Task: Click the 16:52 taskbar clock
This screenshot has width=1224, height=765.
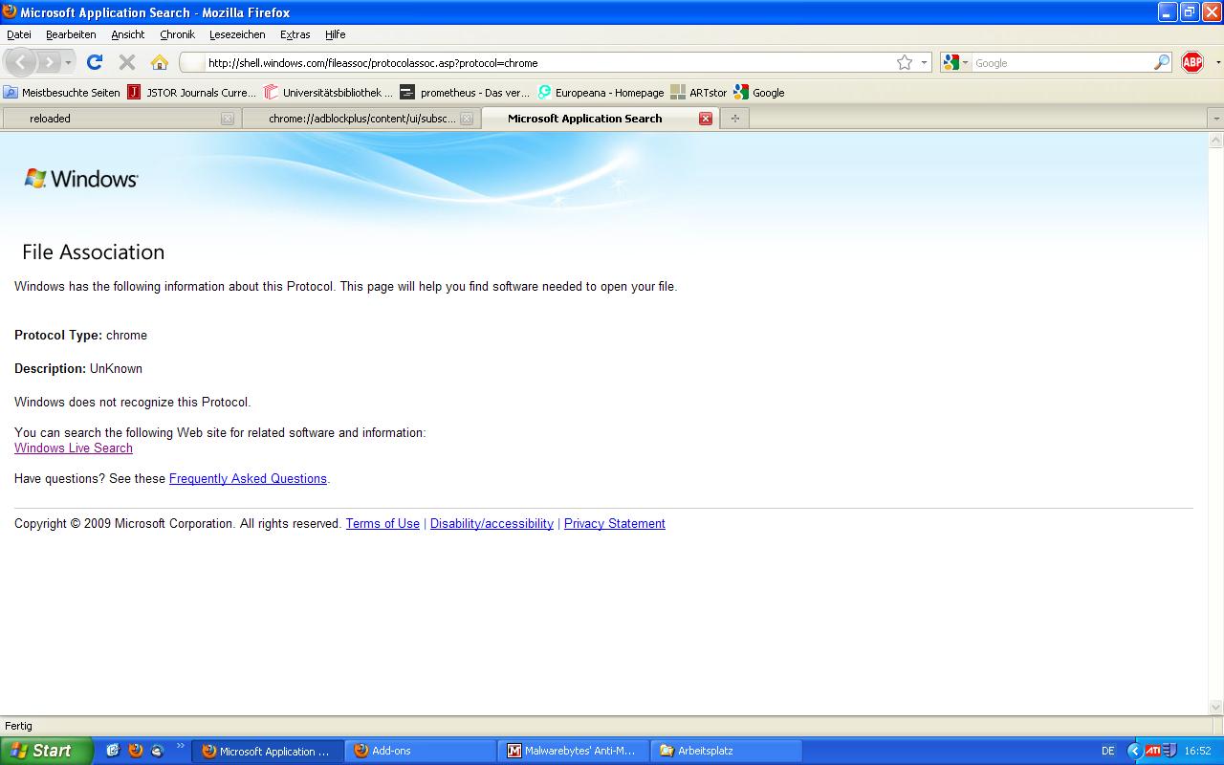Action: pos(1197,752)
